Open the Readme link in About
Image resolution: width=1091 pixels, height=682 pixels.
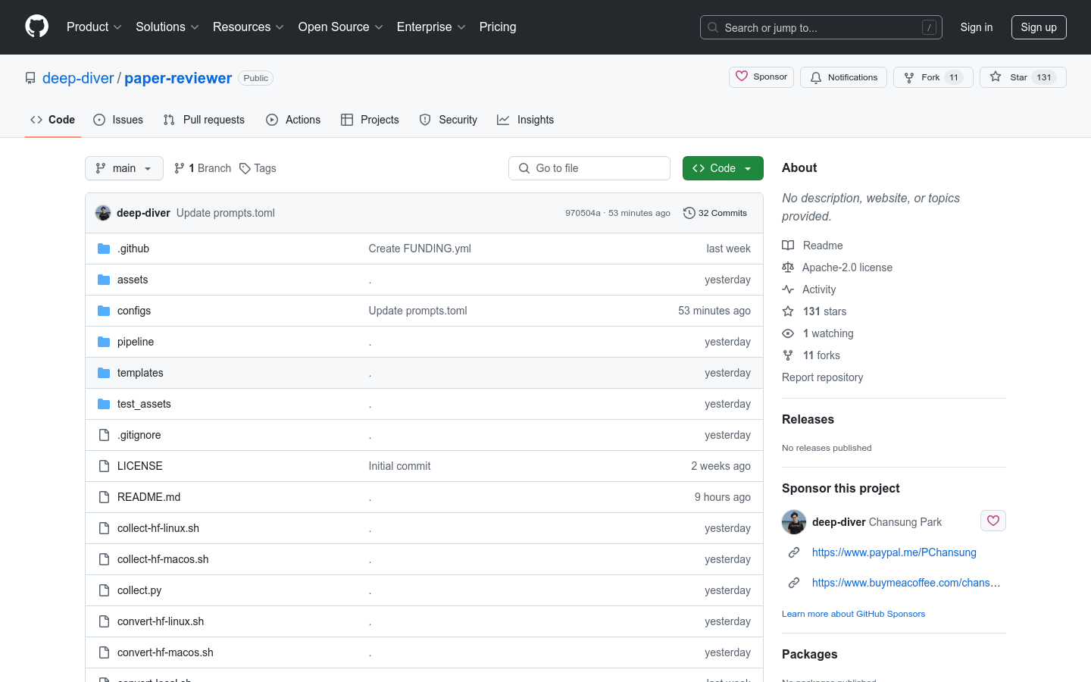pyautogui.click(x=813, y=246)
